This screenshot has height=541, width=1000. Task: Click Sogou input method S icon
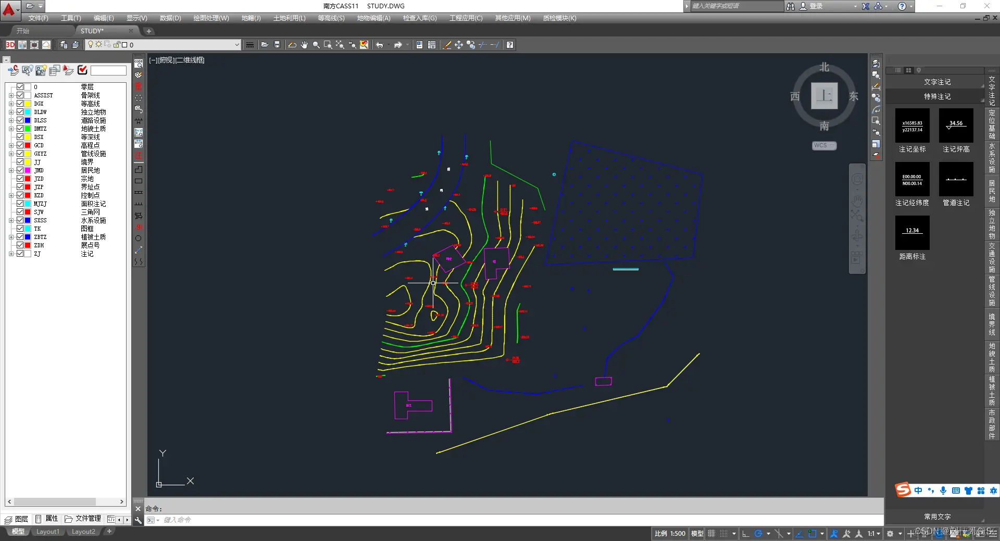pyautogui.click(x=903, y=490)
